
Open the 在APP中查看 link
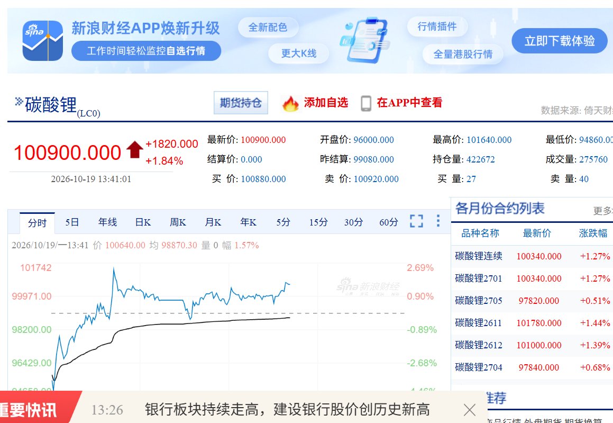409,103
